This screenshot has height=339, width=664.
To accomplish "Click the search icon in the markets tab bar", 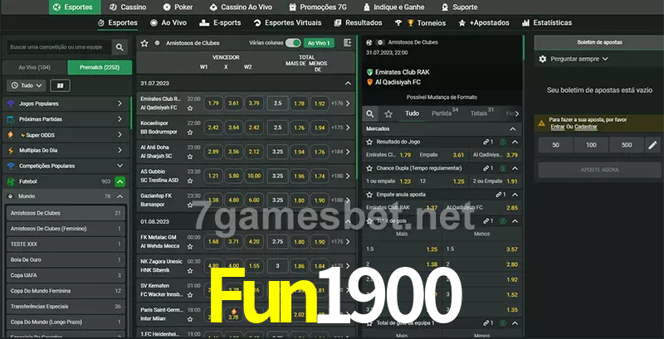I will tap(371, 113).
